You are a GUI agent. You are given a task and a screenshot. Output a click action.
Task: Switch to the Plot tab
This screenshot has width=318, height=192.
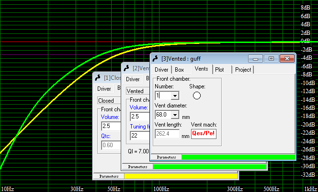pyautogui.click(x=219, y=70)
